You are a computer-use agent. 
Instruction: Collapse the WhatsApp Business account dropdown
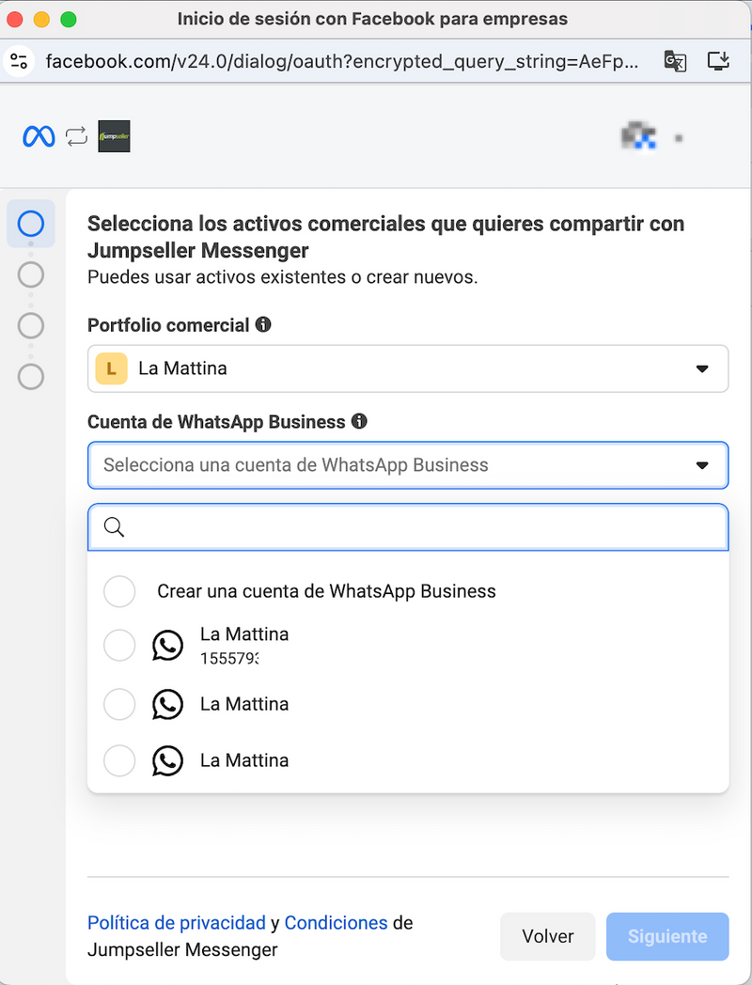pyautogui.click(x=701, y=465)
